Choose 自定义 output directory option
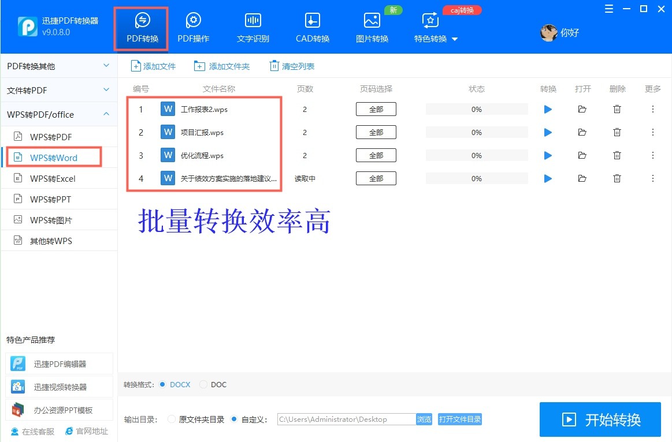672x442 pixels. (249, 419)
